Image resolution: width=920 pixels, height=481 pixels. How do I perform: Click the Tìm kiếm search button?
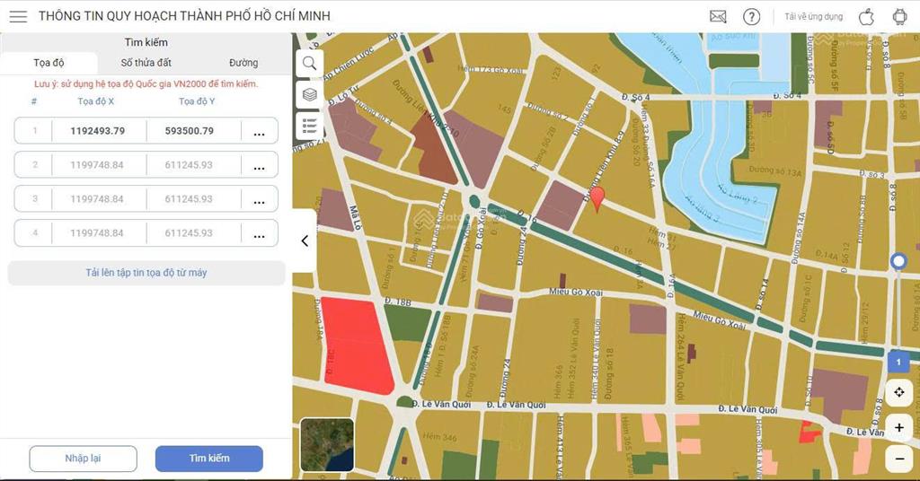click(208, 459)
